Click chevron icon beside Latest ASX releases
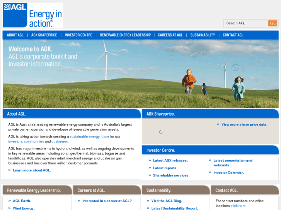Screen dimensions: 281x210 click(150, 161)
